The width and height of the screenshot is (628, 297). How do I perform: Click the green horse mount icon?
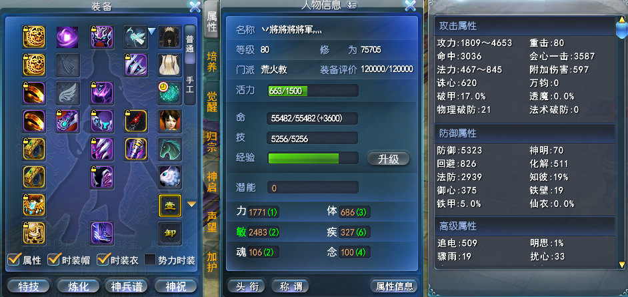point(170,149)
